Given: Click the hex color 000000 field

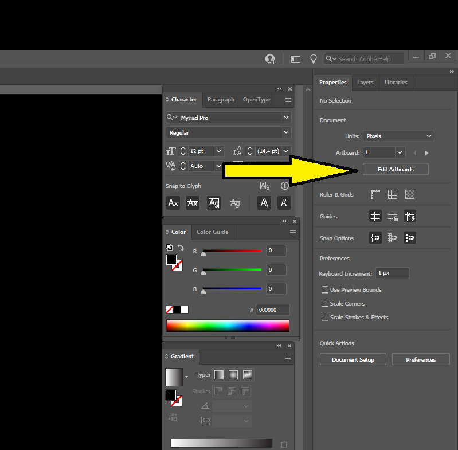Looking at the screenshot, I should pyautogui.click(x=272, y=310).
